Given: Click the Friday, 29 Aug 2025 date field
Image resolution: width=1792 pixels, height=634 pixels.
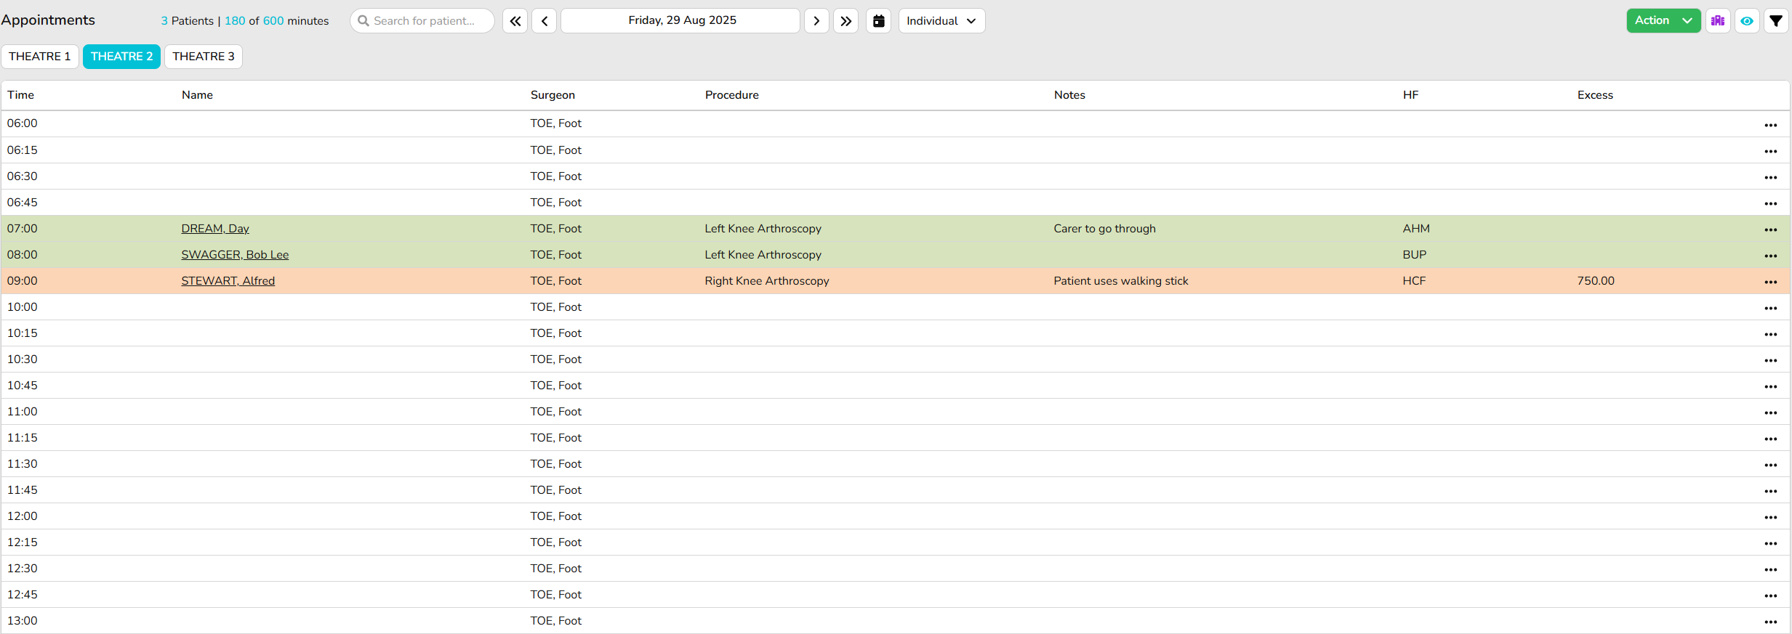Looking at the screenshot, I should [x=681, y=21].
